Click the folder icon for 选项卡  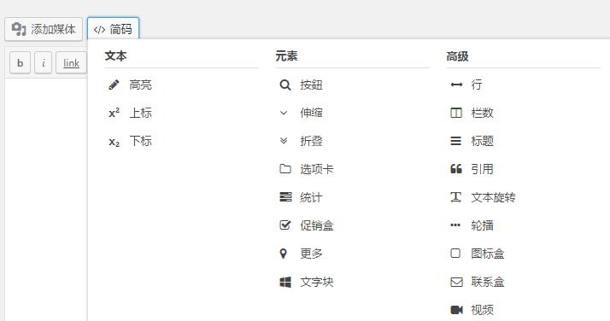coord(285,169)
